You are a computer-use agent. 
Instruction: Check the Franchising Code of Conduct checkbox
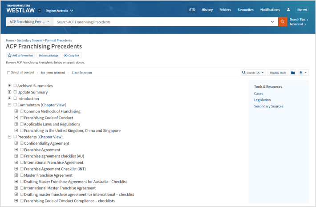[22, 118]
